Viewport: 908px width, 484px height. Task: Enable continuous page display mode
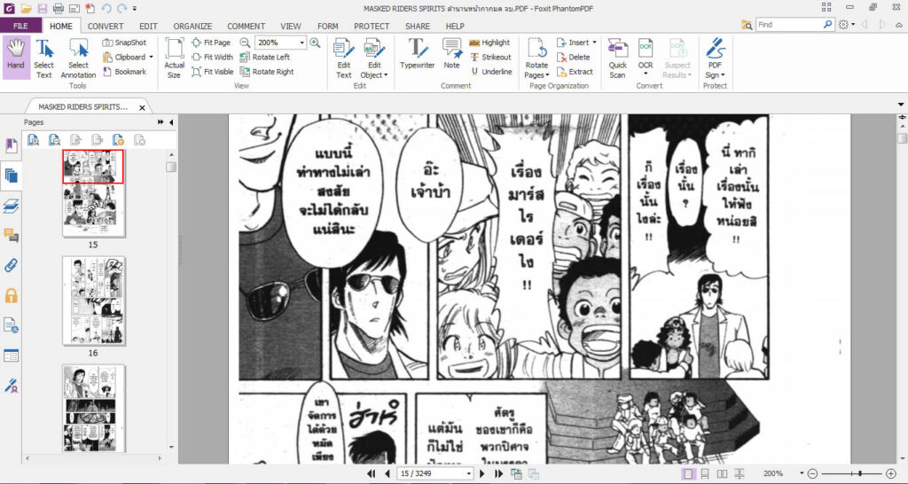pos(705,473)
